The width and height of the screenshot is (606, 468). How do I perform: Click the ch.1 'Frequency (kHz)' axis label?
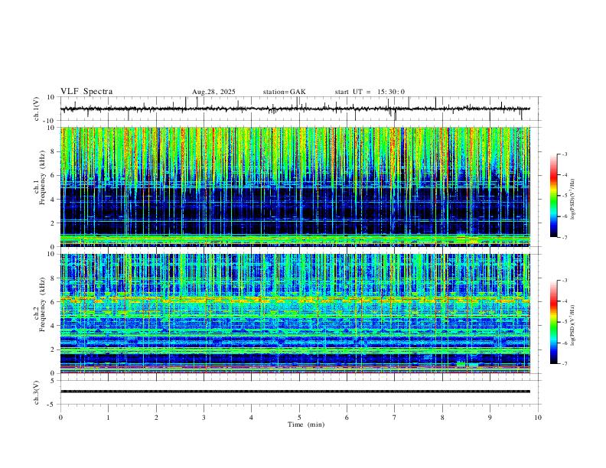coord(42,177)
